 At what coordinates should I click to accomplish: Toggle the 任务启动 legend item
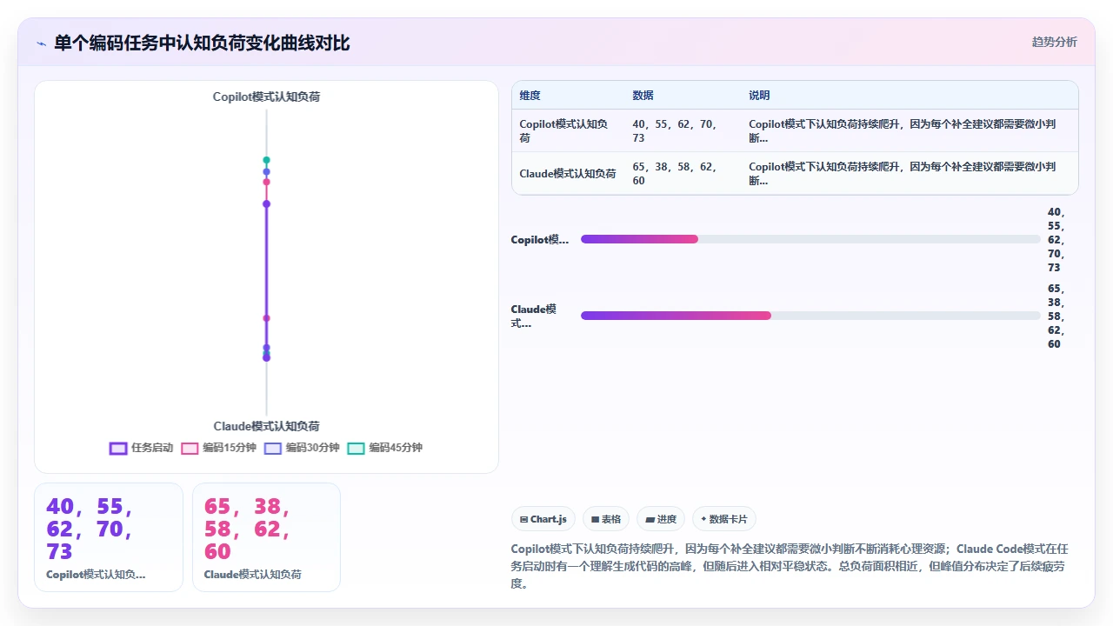click(x=141, y=448)
